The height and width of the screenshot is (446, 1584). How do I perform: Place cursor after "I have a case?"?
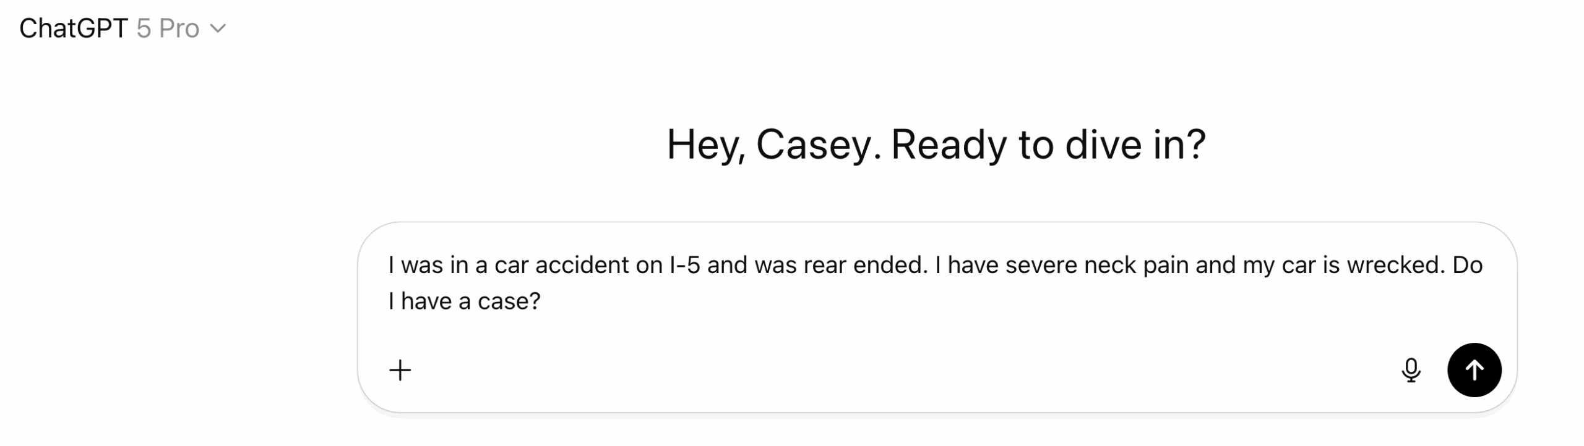(542, 301)
